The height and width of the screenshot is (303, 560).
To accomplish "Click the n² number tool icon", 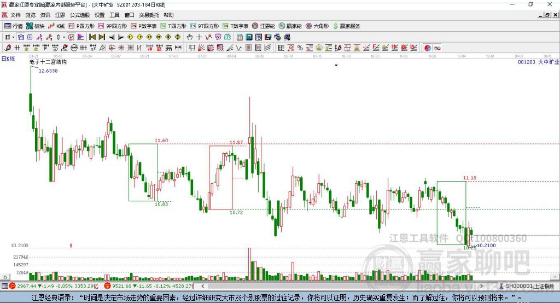I will 93,48.
